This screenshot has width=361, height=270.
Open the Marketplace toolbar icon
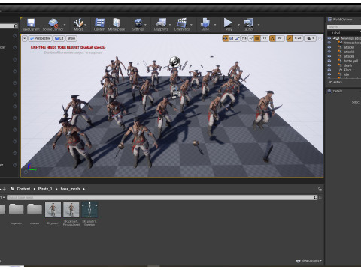coord(117,22)
